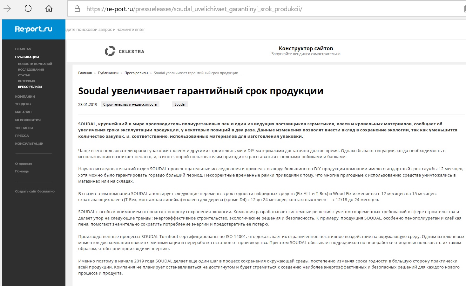The width and height of the screenshot is (466, 286).
Task: Select Исследования in sidebar
Action: tap(31, 70)
